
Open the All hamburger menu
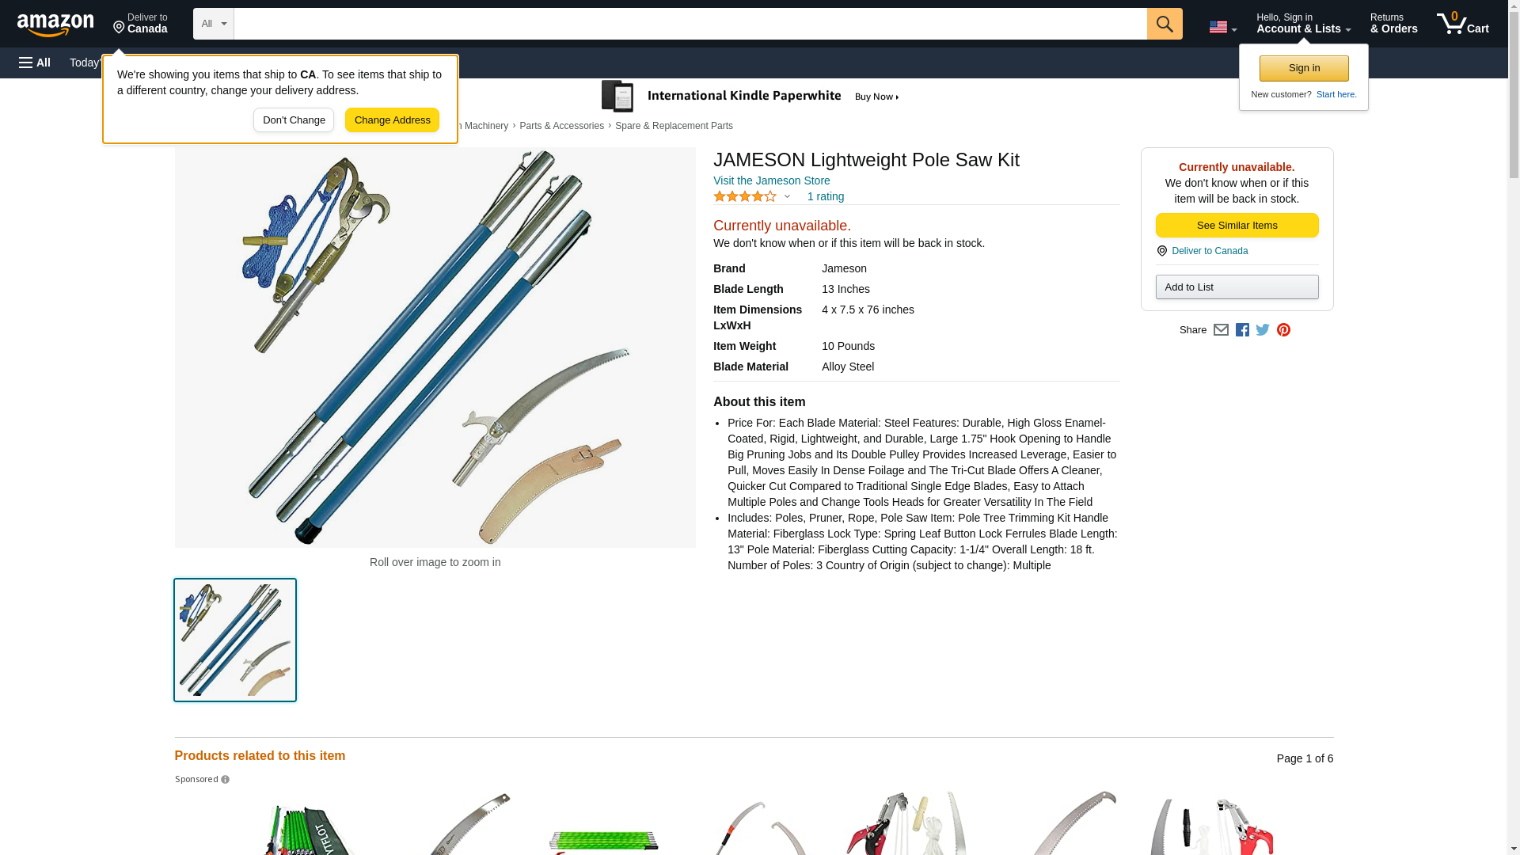click(35, 63)
